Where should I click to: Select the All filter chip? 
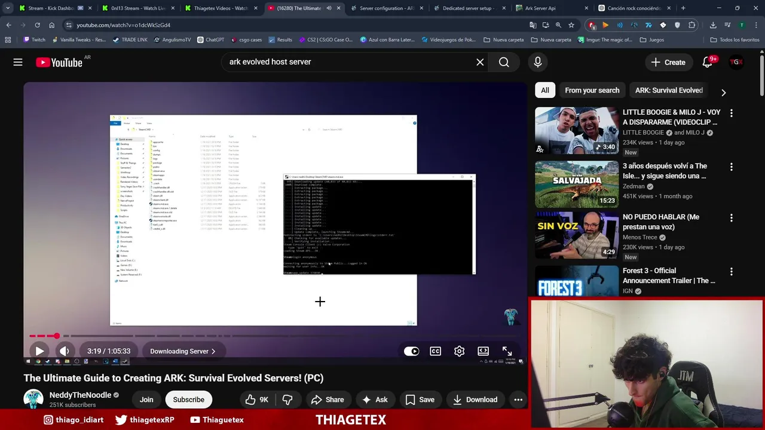(x=545, y=90)
